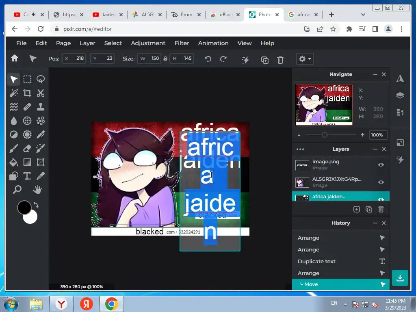This screenshot has height=312, width=416.
Task: Open the File menu
Action: click(x=21, y=43)
